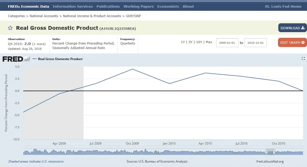Screen dimensions: 307x167
Task: Click the end date field 2010-12-01
Action: tap(255, 43)
